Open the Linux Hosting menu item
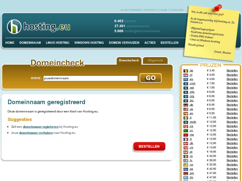Viewport: 242px width, 181px height. tap(58, 43)
